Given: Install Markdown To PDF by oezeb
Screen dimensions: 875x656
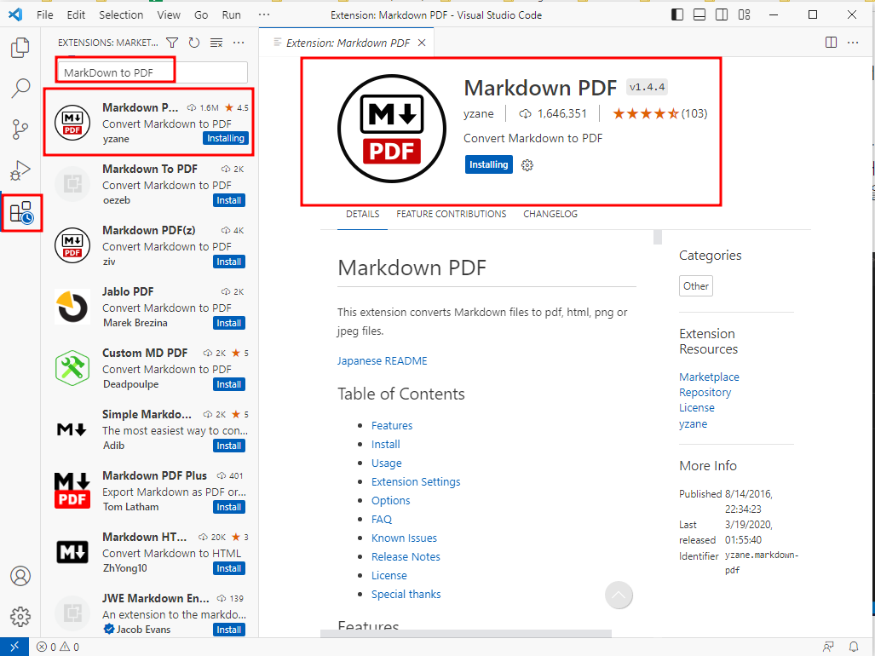Looking at the screenshot, I should [x=229, y=200].
